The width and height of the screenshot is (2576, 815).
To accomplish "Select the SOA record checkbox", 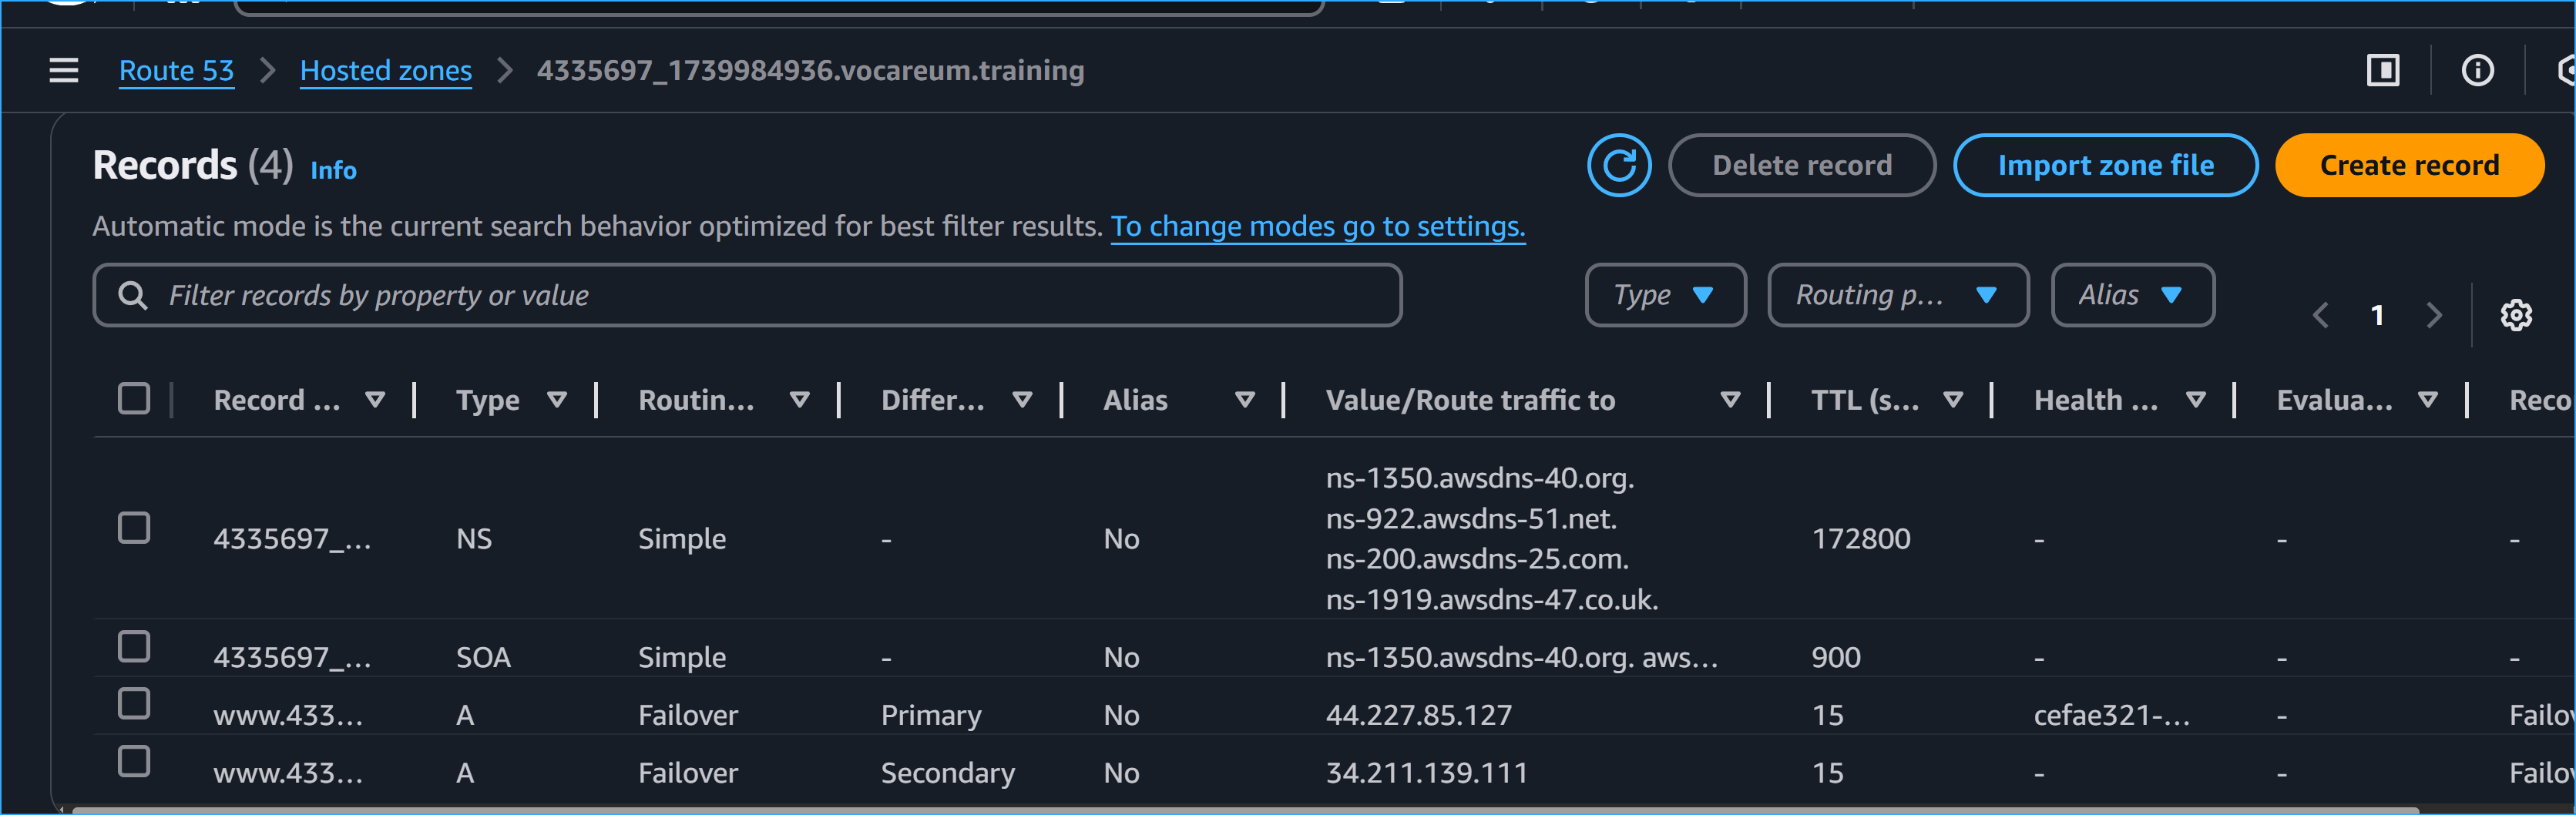I will coord(134,646).
